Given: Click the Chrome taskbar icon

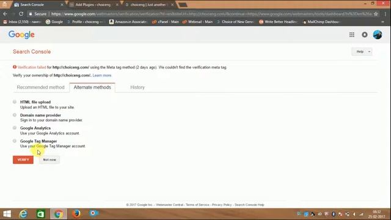Looking at the screenshot, I should pyautogui.click(x=59, y=214).
